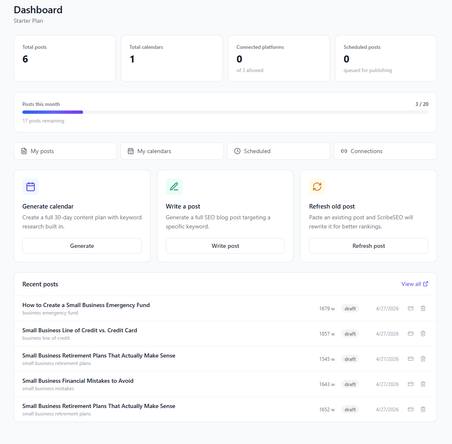Open the Connections section
The width and height of the screenshot is (452, 444).
385,151
